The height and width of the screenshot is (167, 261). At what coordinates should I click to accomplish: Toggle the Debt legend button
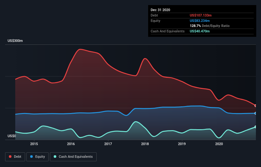point(15,157)
